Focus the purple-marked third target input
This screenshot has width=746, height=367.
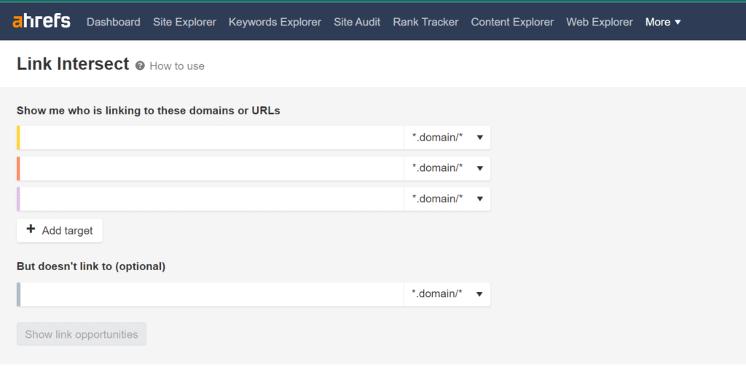tap(212, 199)
